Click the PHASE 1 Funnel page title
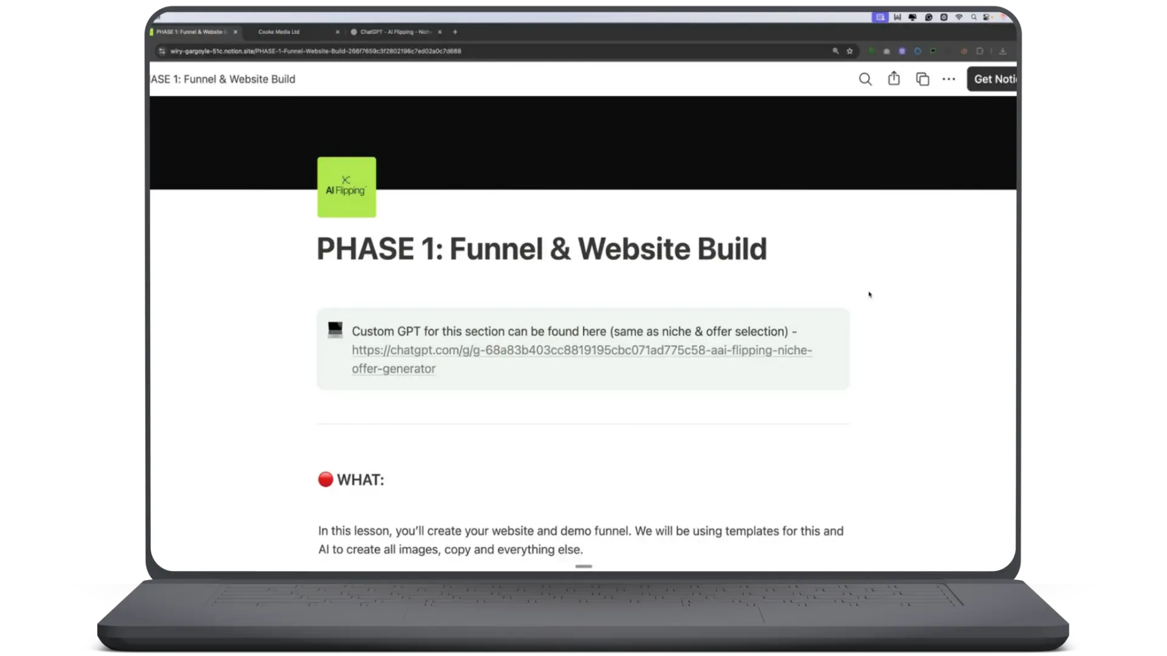This screenshot has height=656, width=1167. click(x=541, y=250)
